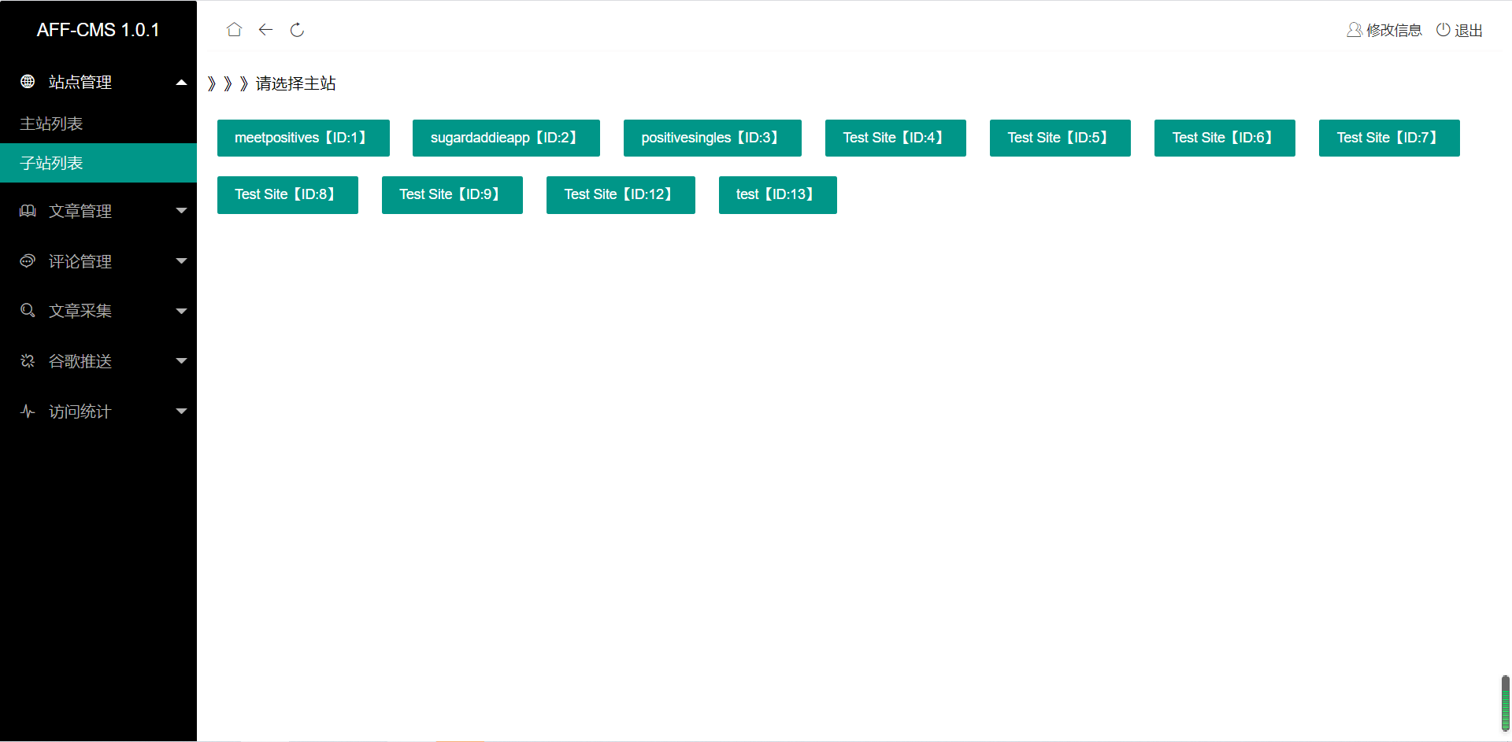
Task: Choose the positivesingles【ID:3】 site
Action: pos(713,138)
